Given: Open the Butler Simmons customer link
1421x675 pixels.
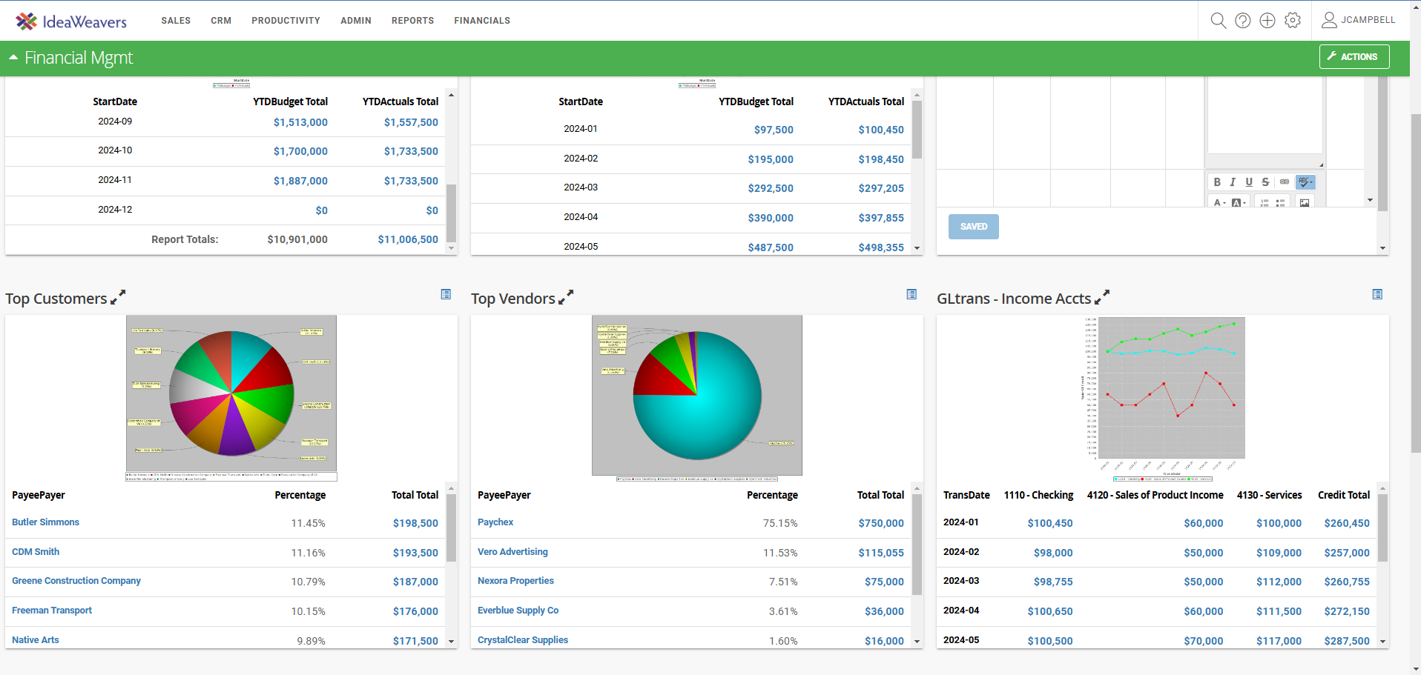Looking at the screenshot, I should 45,522.
